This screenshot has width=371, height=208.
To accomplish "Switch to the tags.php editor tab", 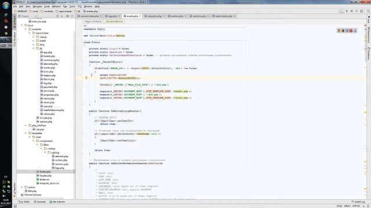I will (x=112, y=16).
